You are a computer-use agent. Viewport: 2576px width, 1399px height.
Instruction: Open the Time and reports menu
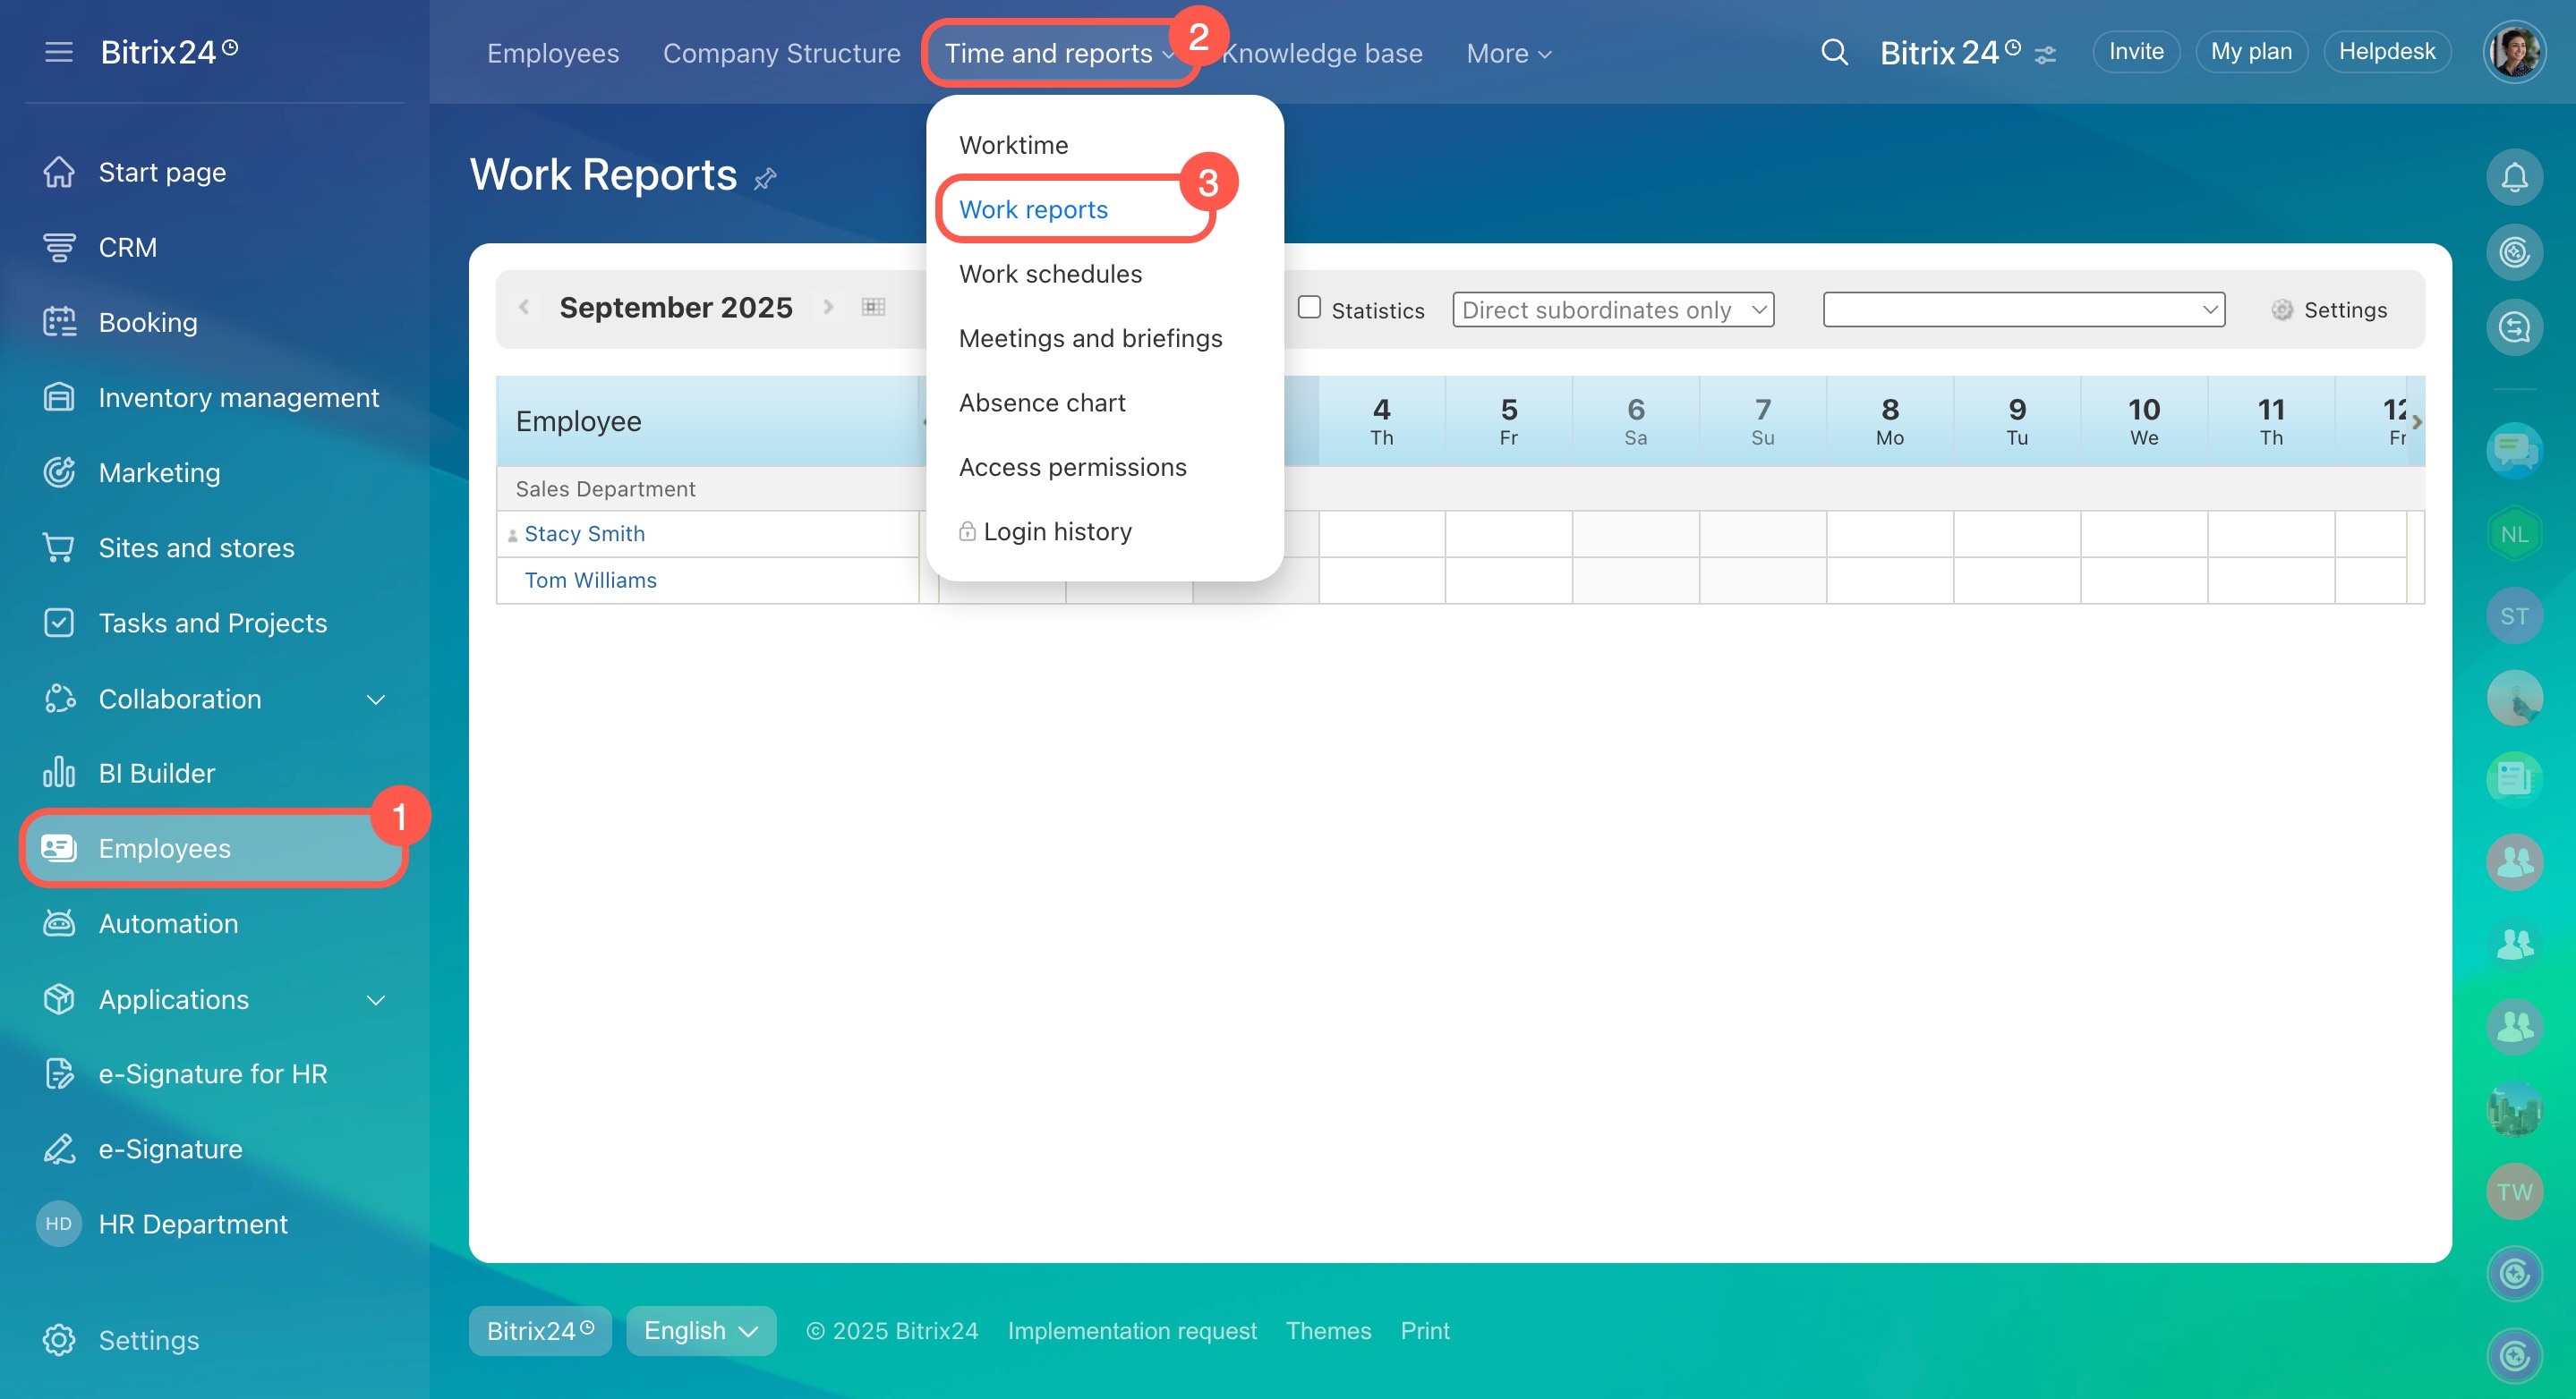1059,53
